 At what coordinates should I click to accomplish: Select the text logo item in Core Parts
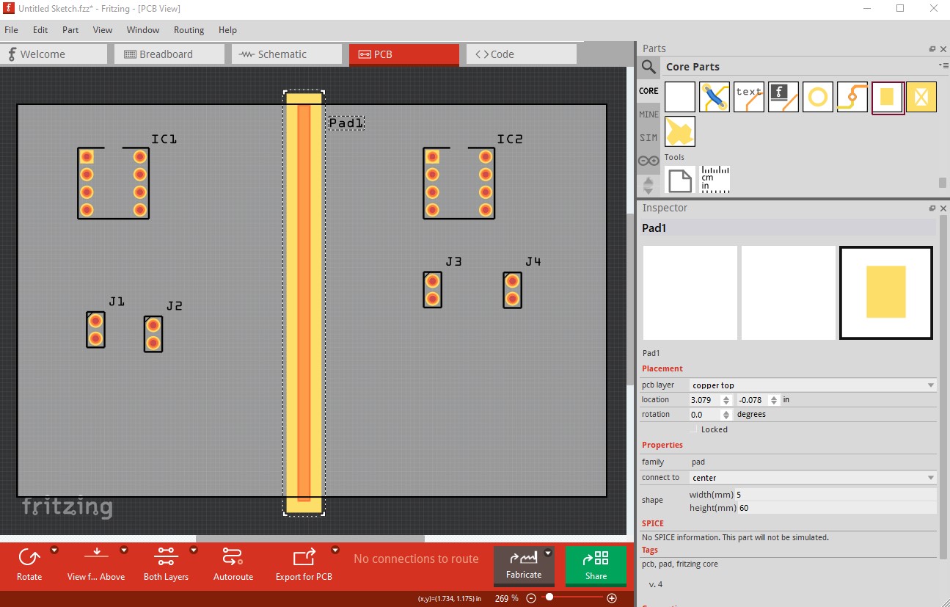click(749, 97)
